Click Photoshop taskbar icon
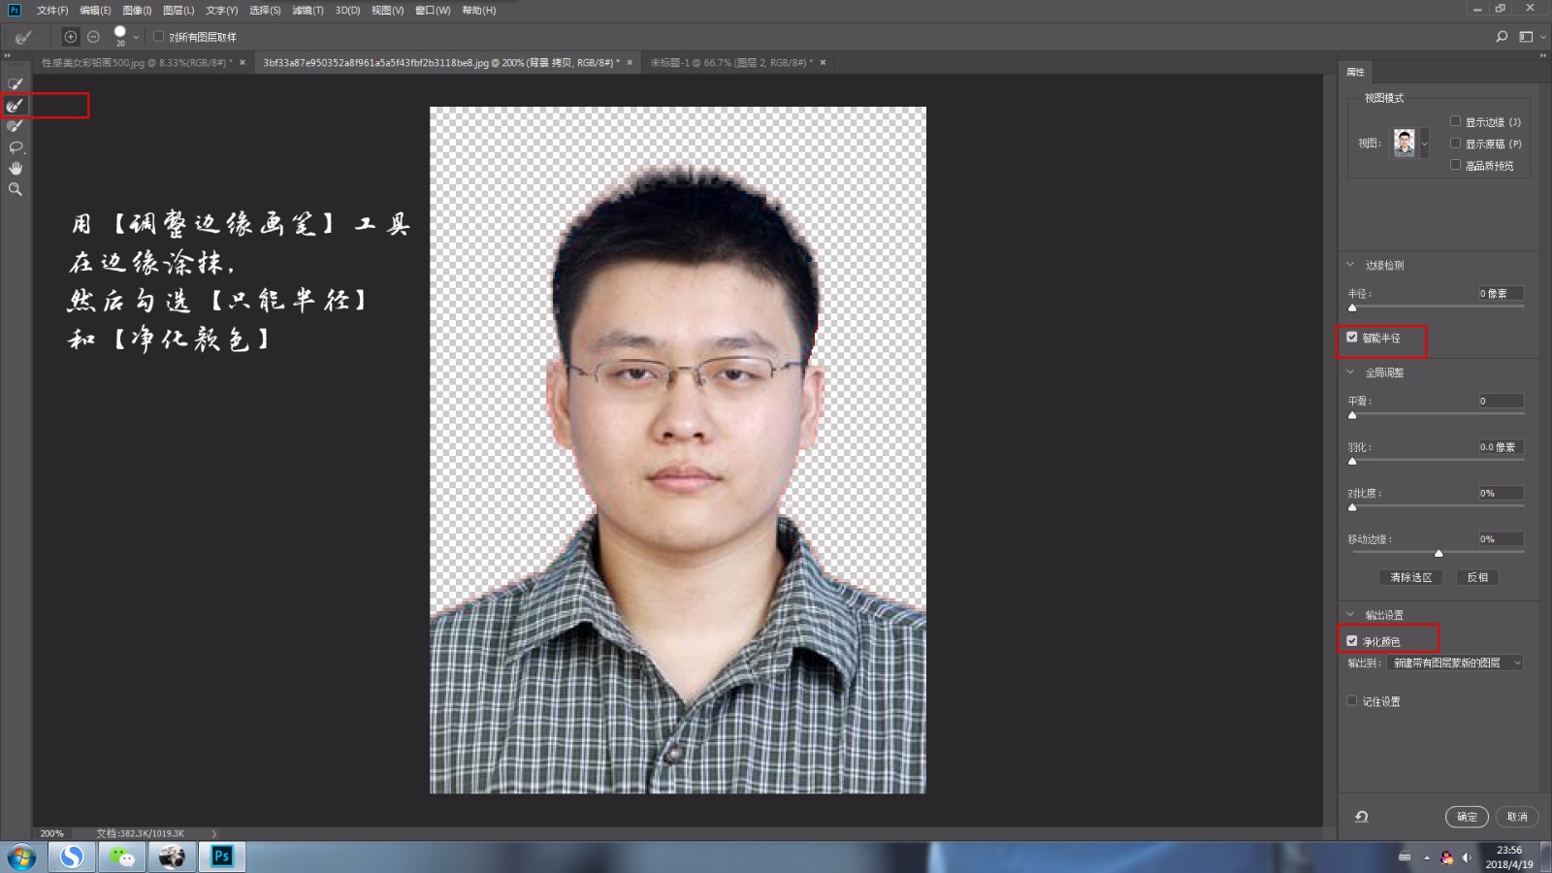The width and height of the screenshot is (1552, 873). pos(222,857)
